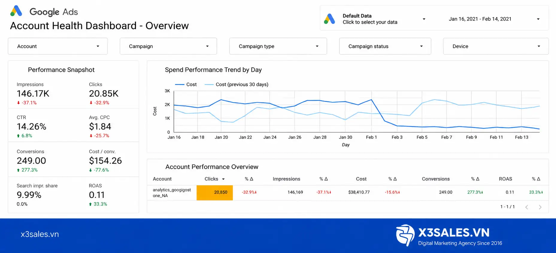Click the highlighted 20,850 clicks cell

coord(215,193)
